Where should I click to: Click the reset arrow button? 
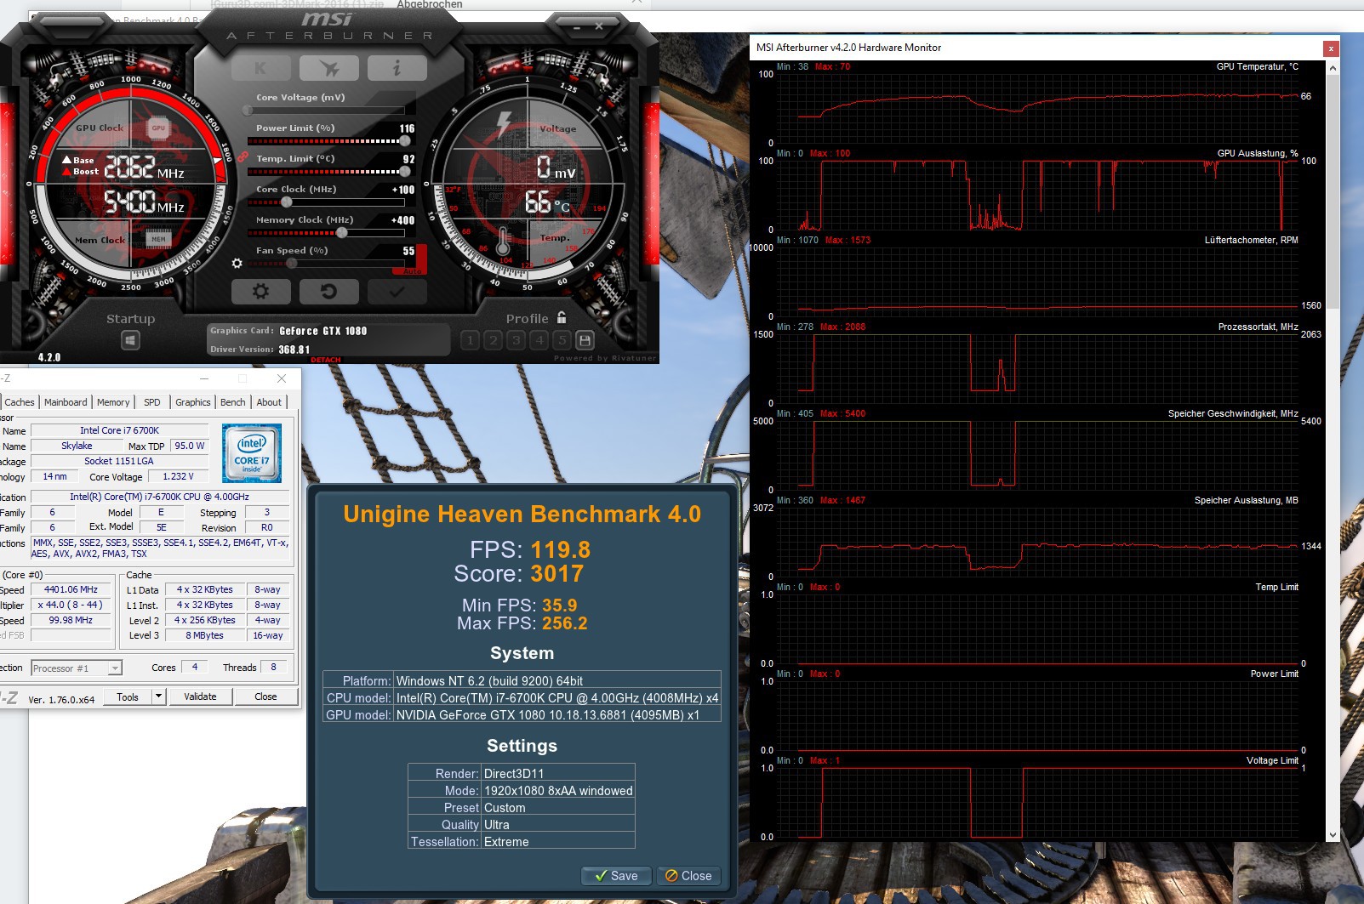coord(329,292)
